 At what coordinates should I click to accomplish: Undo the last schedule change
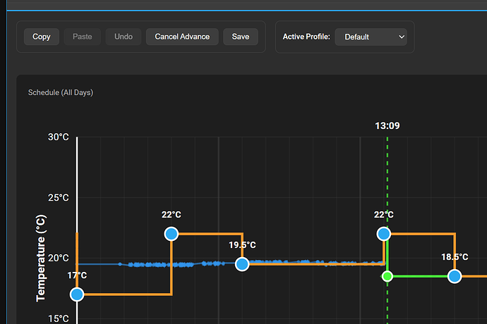tap(124, 37)
